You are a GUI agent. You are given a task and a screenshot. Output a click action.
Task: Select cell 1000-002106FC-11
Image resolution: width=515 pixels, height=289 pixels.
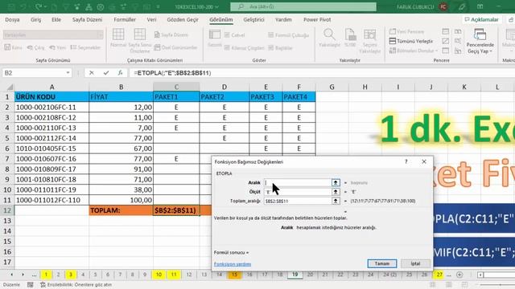pos(51,107)
